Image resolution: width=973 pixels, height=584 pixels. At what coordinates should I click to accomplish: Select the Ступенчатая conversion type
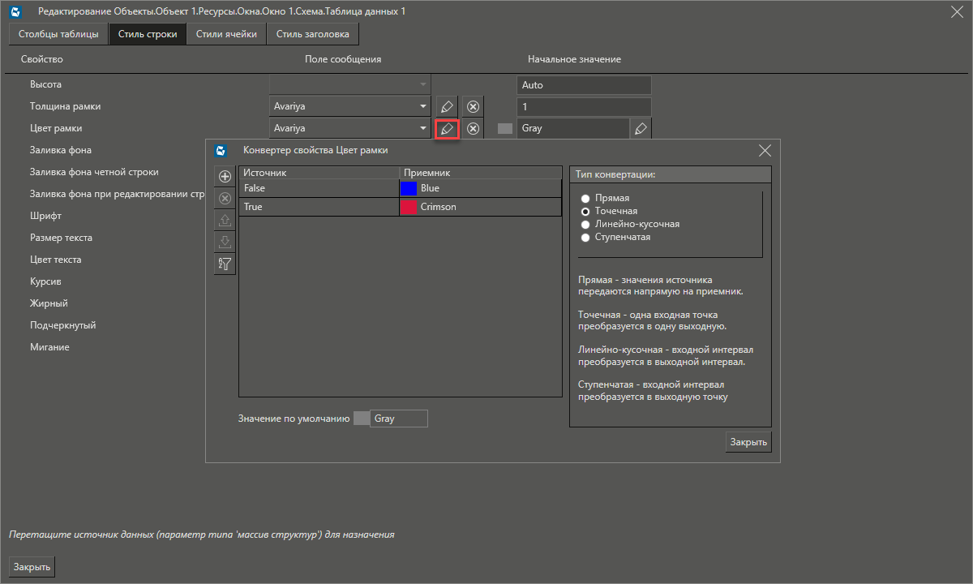[585, 238]
